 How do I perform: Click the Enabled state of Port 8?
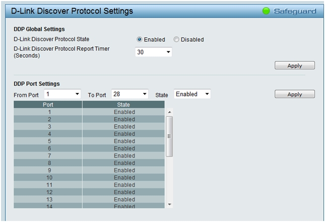coord(124,163)
